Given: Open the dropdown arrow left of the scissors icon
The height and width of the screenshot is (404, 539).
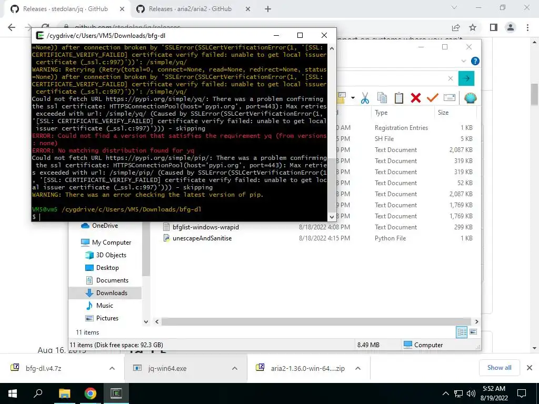Looking at the screenshot, I should (353, 98).
